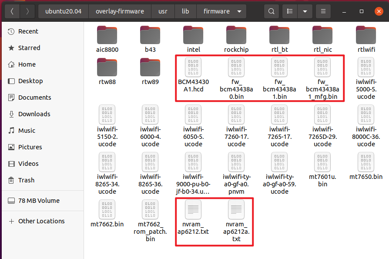Select the BCM43430A1.hcd binary file icon
The height and width of the screenshot is (259, 389).
pos(193,67)
